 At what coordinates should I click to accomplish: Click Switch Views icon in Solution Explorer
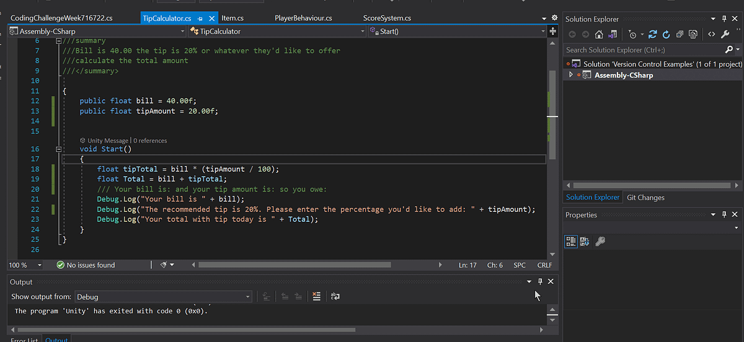click(x=613, y=35)
